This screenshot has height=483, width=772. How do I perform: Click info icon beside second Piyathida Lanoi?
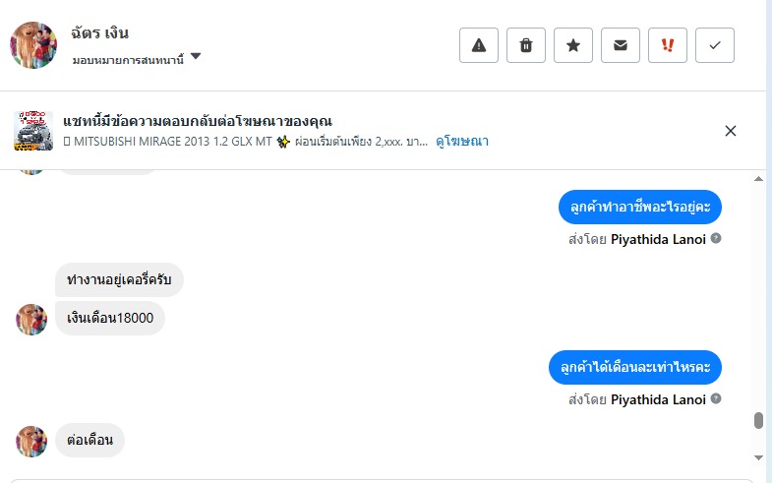[x=716, y=399]
